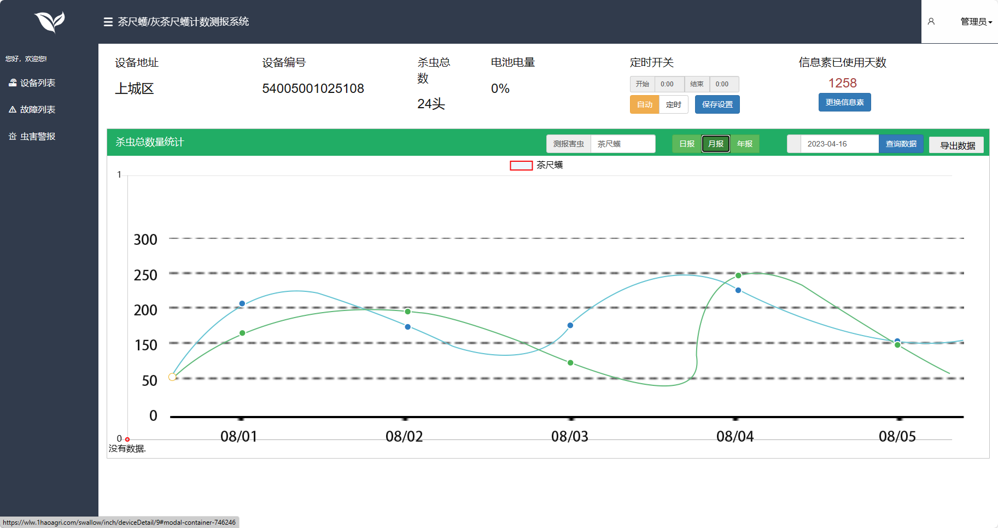Screen dimensions: 998x528
Task: Switch to 日报 view
Action: [x=687, y=144]
